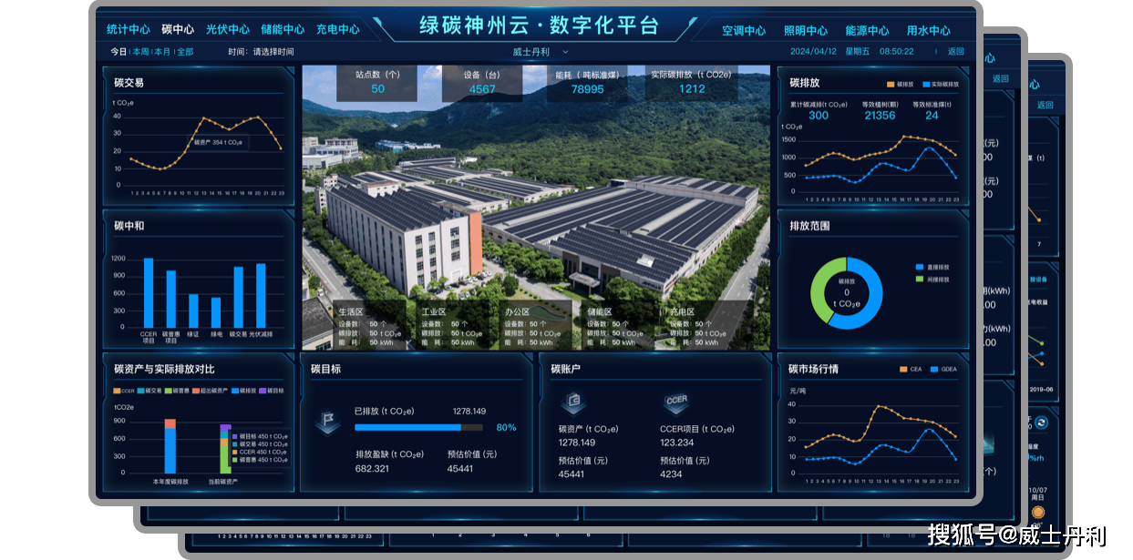Select the flag icon in the 碳目标 panel

[x=328, y=424]
